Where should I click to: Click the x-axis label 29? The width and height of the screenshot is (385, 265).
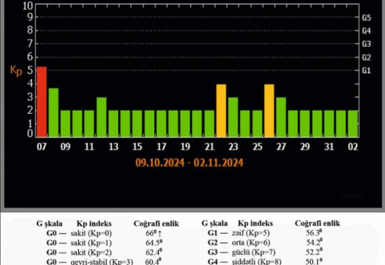click(x=305, y=147)
